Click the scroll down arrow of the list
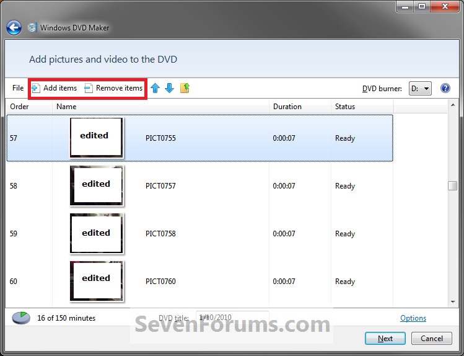This screenshot has width=464, height=356. pos(452,302)
